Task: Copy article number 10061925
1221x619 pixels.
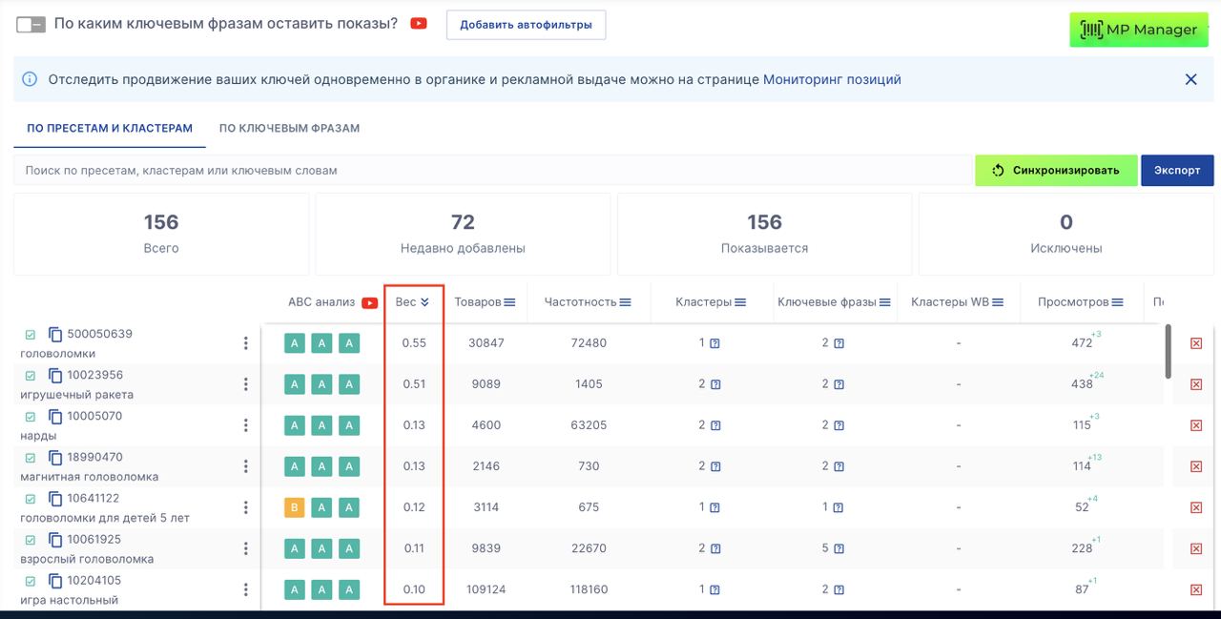Action: [55, 540]
